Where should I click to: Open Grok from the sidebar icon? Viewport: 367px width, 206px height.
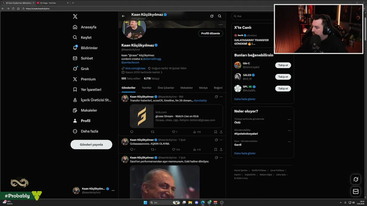(75, 69)
